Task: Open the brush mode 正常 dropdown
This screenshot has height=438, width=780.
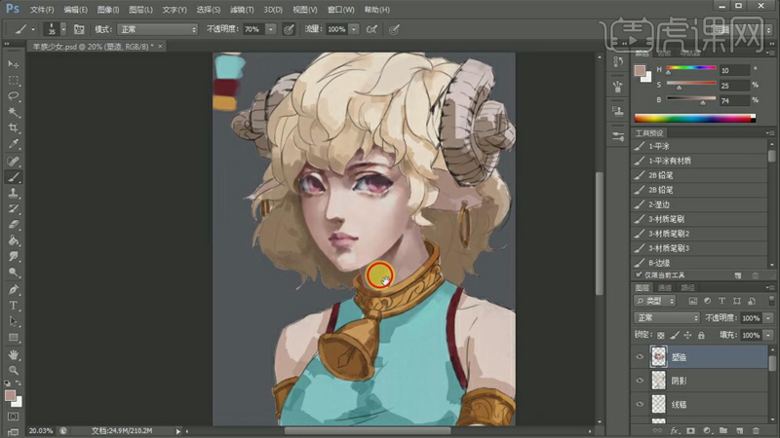Action: [x=157, y=29]
